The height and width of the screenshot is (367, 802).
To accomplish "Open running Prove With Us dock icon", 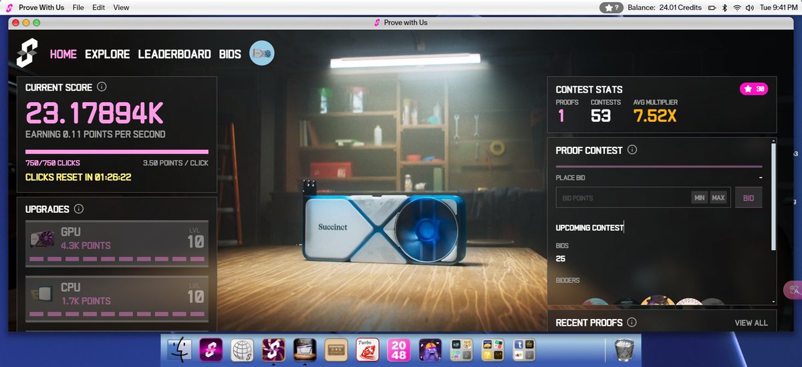I will [273, 350].
